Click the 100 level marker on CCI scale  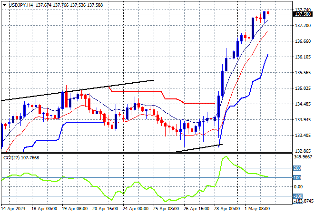(297, 177)
